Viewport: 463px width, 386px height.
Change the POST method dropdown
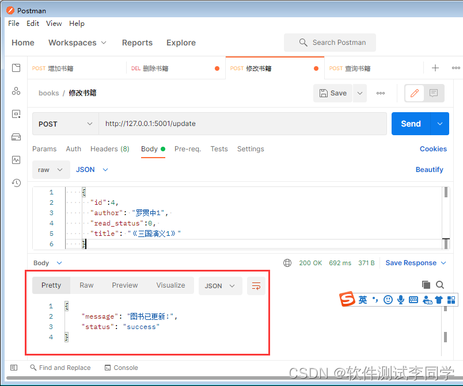(66, 124)
